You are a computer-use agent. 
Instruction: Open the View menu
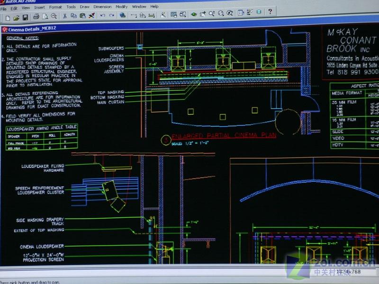pyautogui.click(x=26, y=8)
